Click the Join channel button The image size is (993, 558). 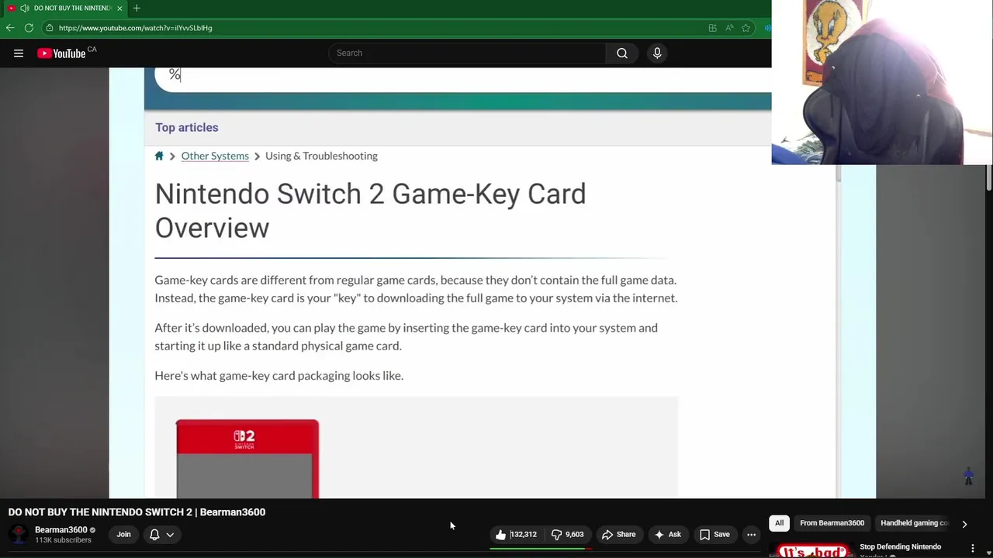(x=123, y=535)
